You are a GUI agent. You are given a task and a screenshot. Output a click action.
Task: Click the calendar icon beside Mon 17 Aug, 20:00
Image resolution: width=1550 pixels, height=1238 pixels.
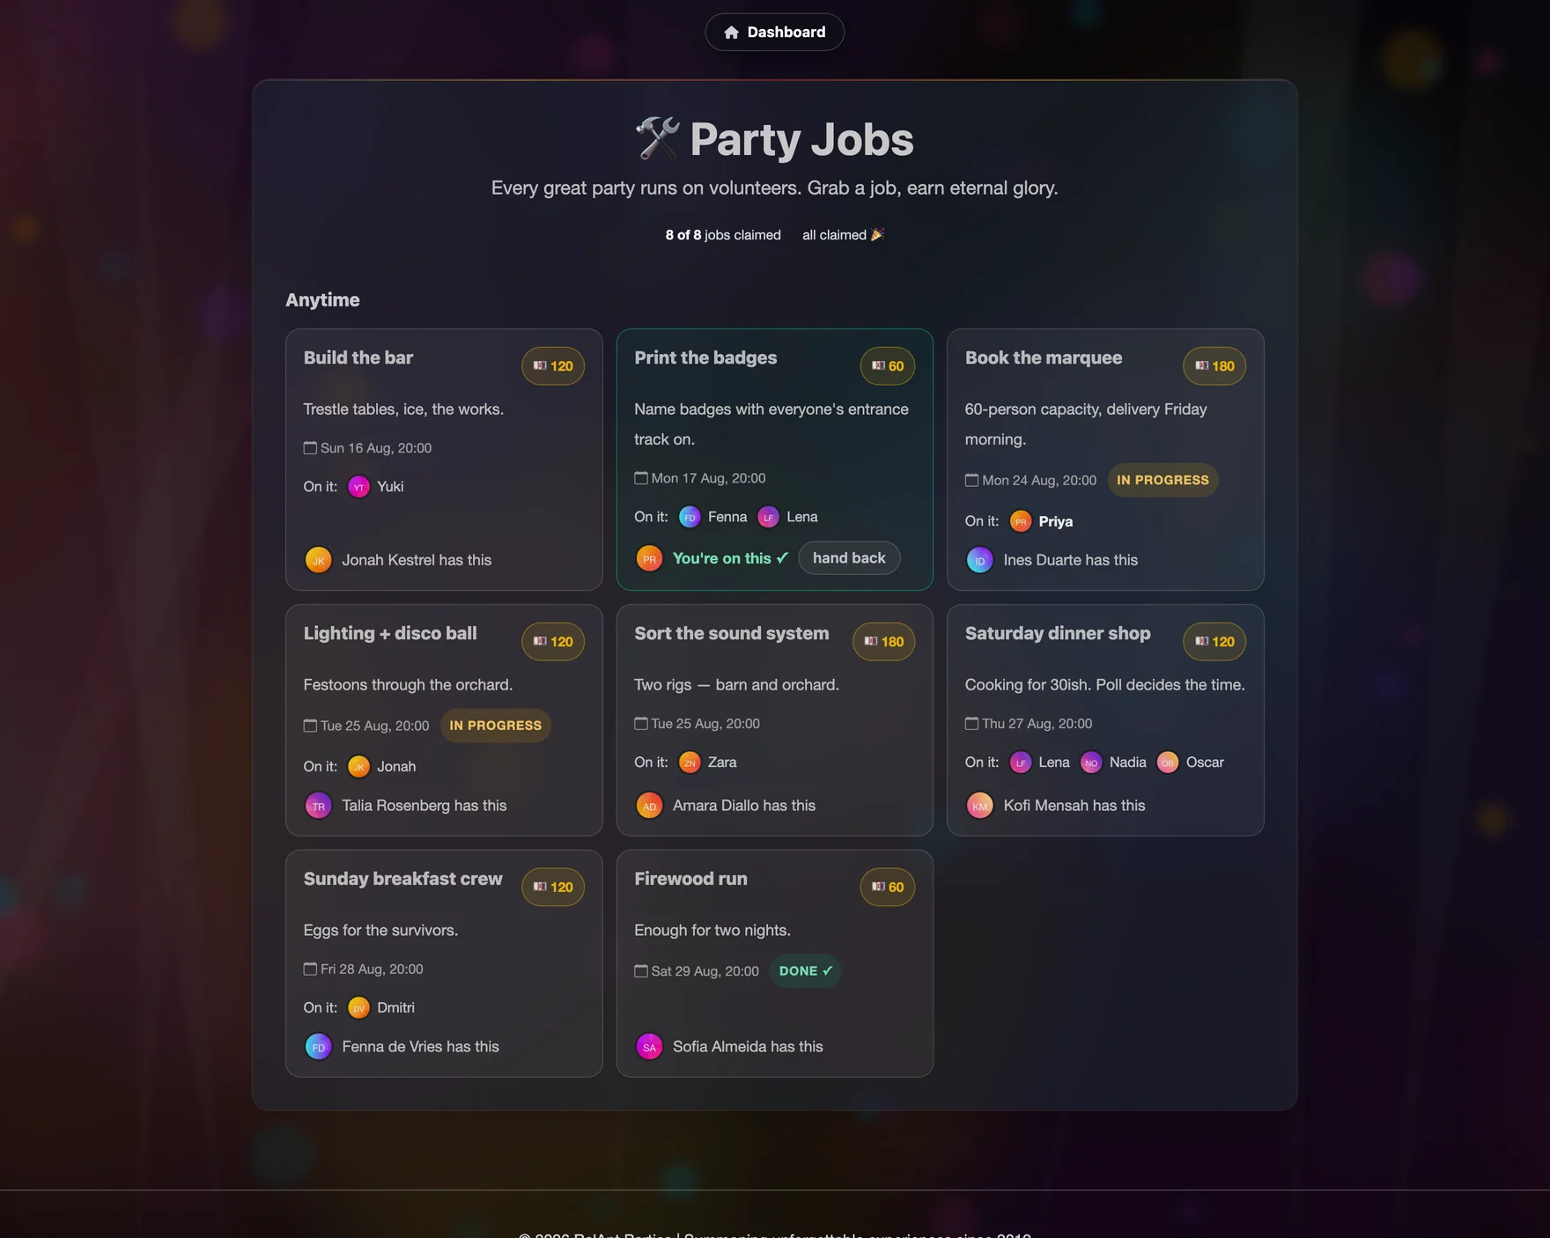pos(641,478)
